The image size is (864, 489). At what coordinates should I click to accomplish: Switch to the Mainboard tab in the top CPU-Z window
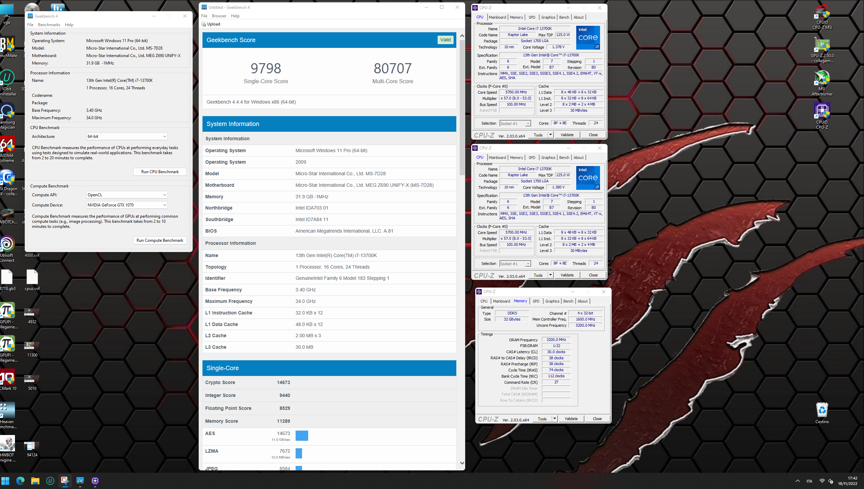click(x=497, y=17)
